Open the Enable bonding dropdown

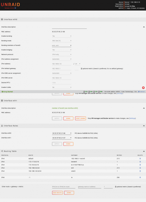62,36
